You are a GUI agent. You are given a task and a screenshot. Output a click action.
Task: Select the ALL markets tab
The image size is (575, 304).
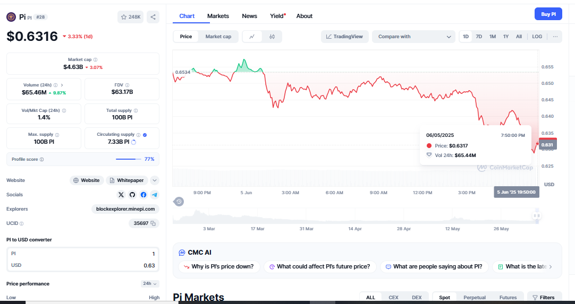pos(371,298)
